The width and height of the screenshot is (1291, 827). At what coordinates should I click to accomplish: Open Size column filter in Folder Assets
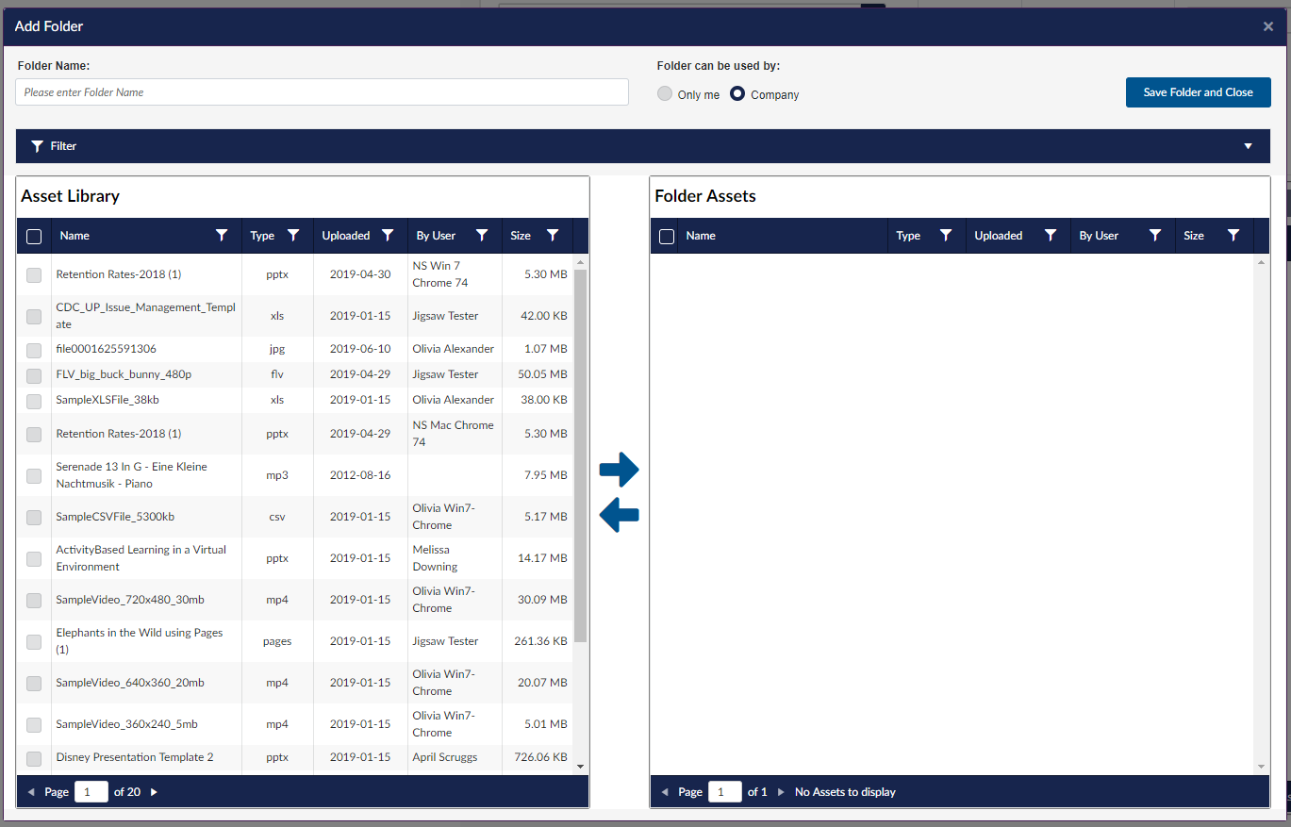tap(1233, 236)
